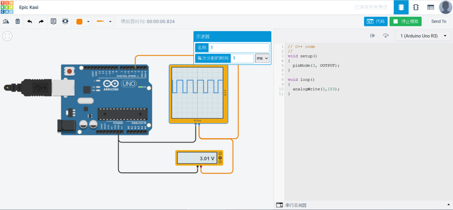
Task: Toggle the code editor with the 代码 button
Action: pyautogui.click(x=375, y=21)
